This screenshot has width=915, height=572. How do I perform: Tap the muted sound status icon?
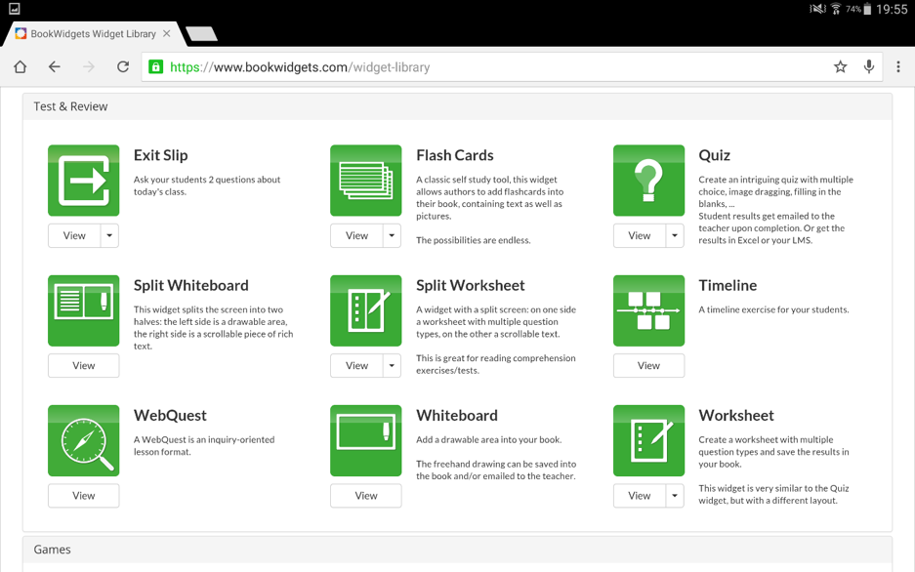(817, 9)
